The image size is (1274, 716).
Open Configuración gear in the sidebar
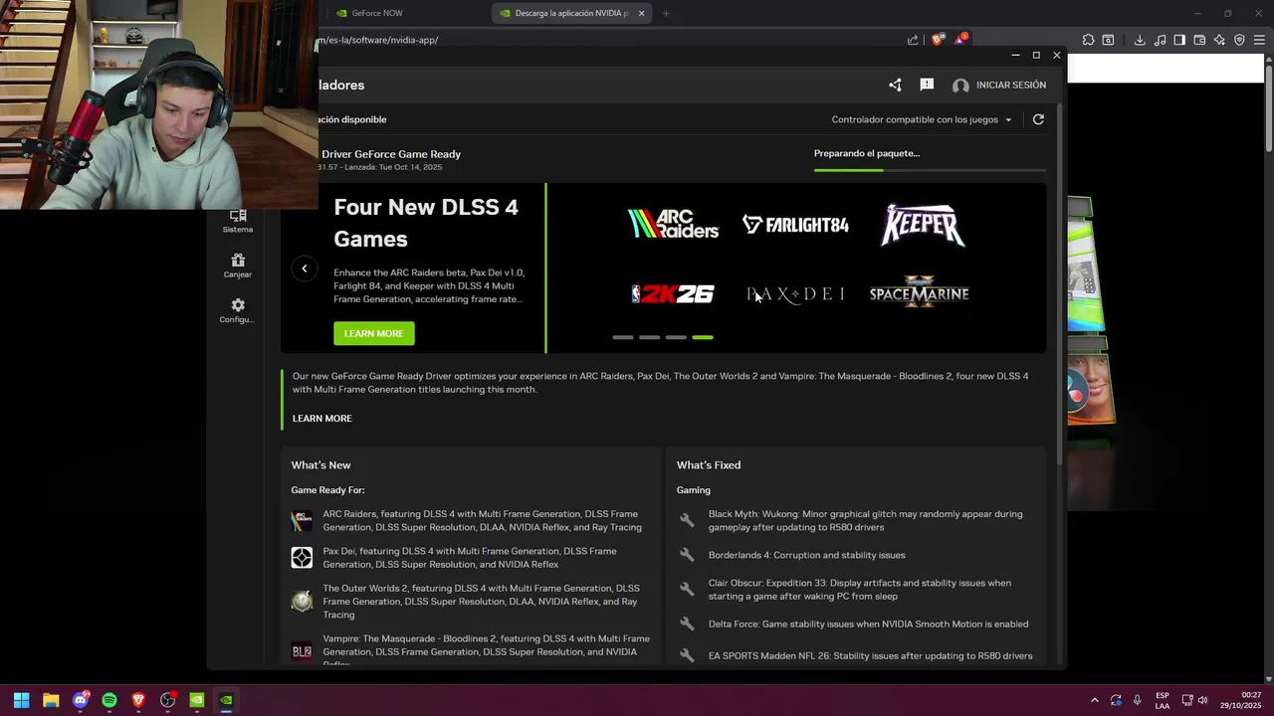pos(238,310)
